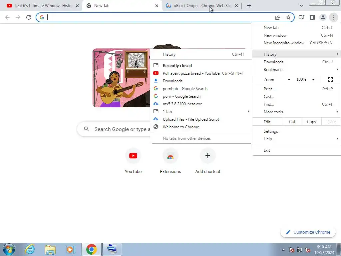The image size is (341, 256).
Task: Click the browser forward arrow
Action: (18, 17)
